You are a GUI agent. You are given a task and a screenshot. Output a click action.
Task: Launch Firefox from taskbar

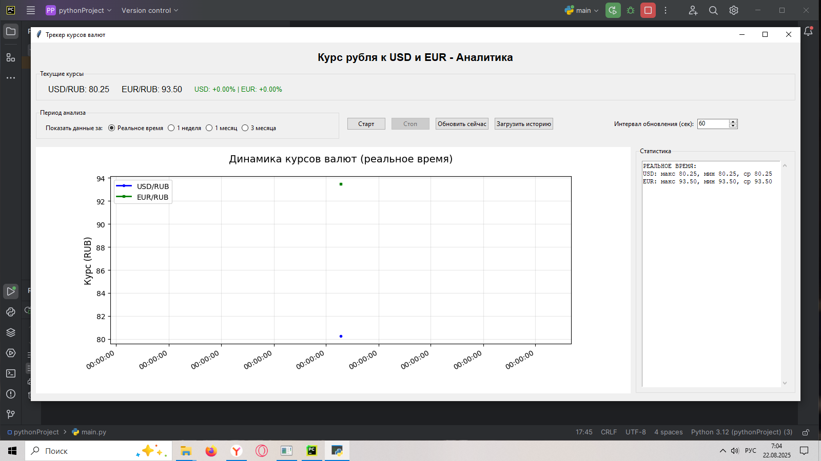[211, 451]
